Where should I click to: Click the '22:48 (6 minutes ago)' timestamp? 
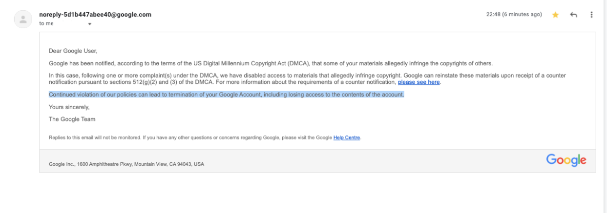pos(514,15)
